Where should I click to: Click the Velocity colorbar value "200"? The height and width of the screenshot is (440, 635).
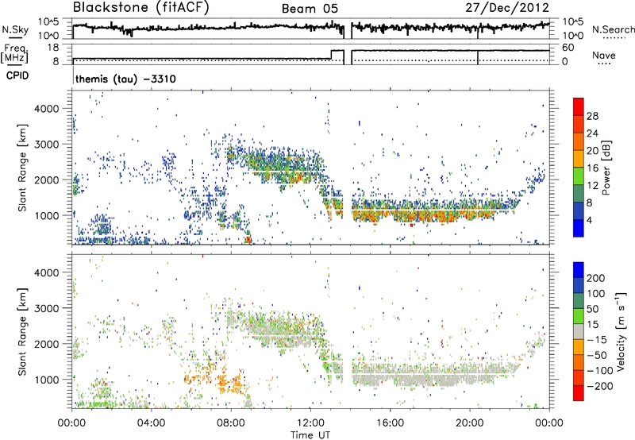(596, 278)
